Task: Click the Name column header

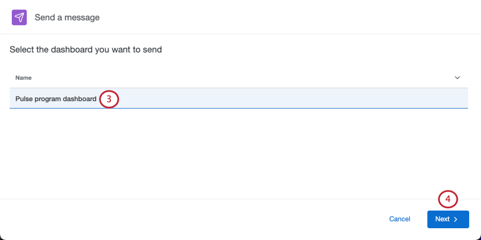Action: [x=24, y=77]
